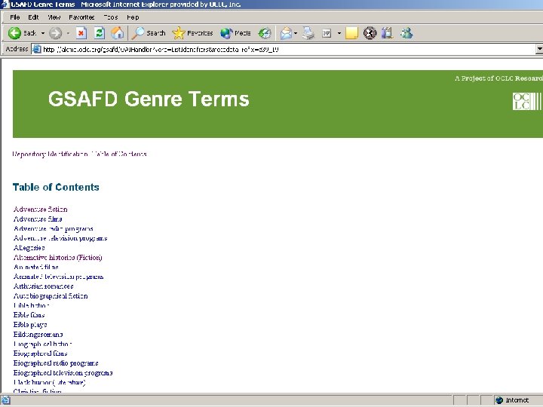Open the Help menu
543x407 pixels.
133,17
